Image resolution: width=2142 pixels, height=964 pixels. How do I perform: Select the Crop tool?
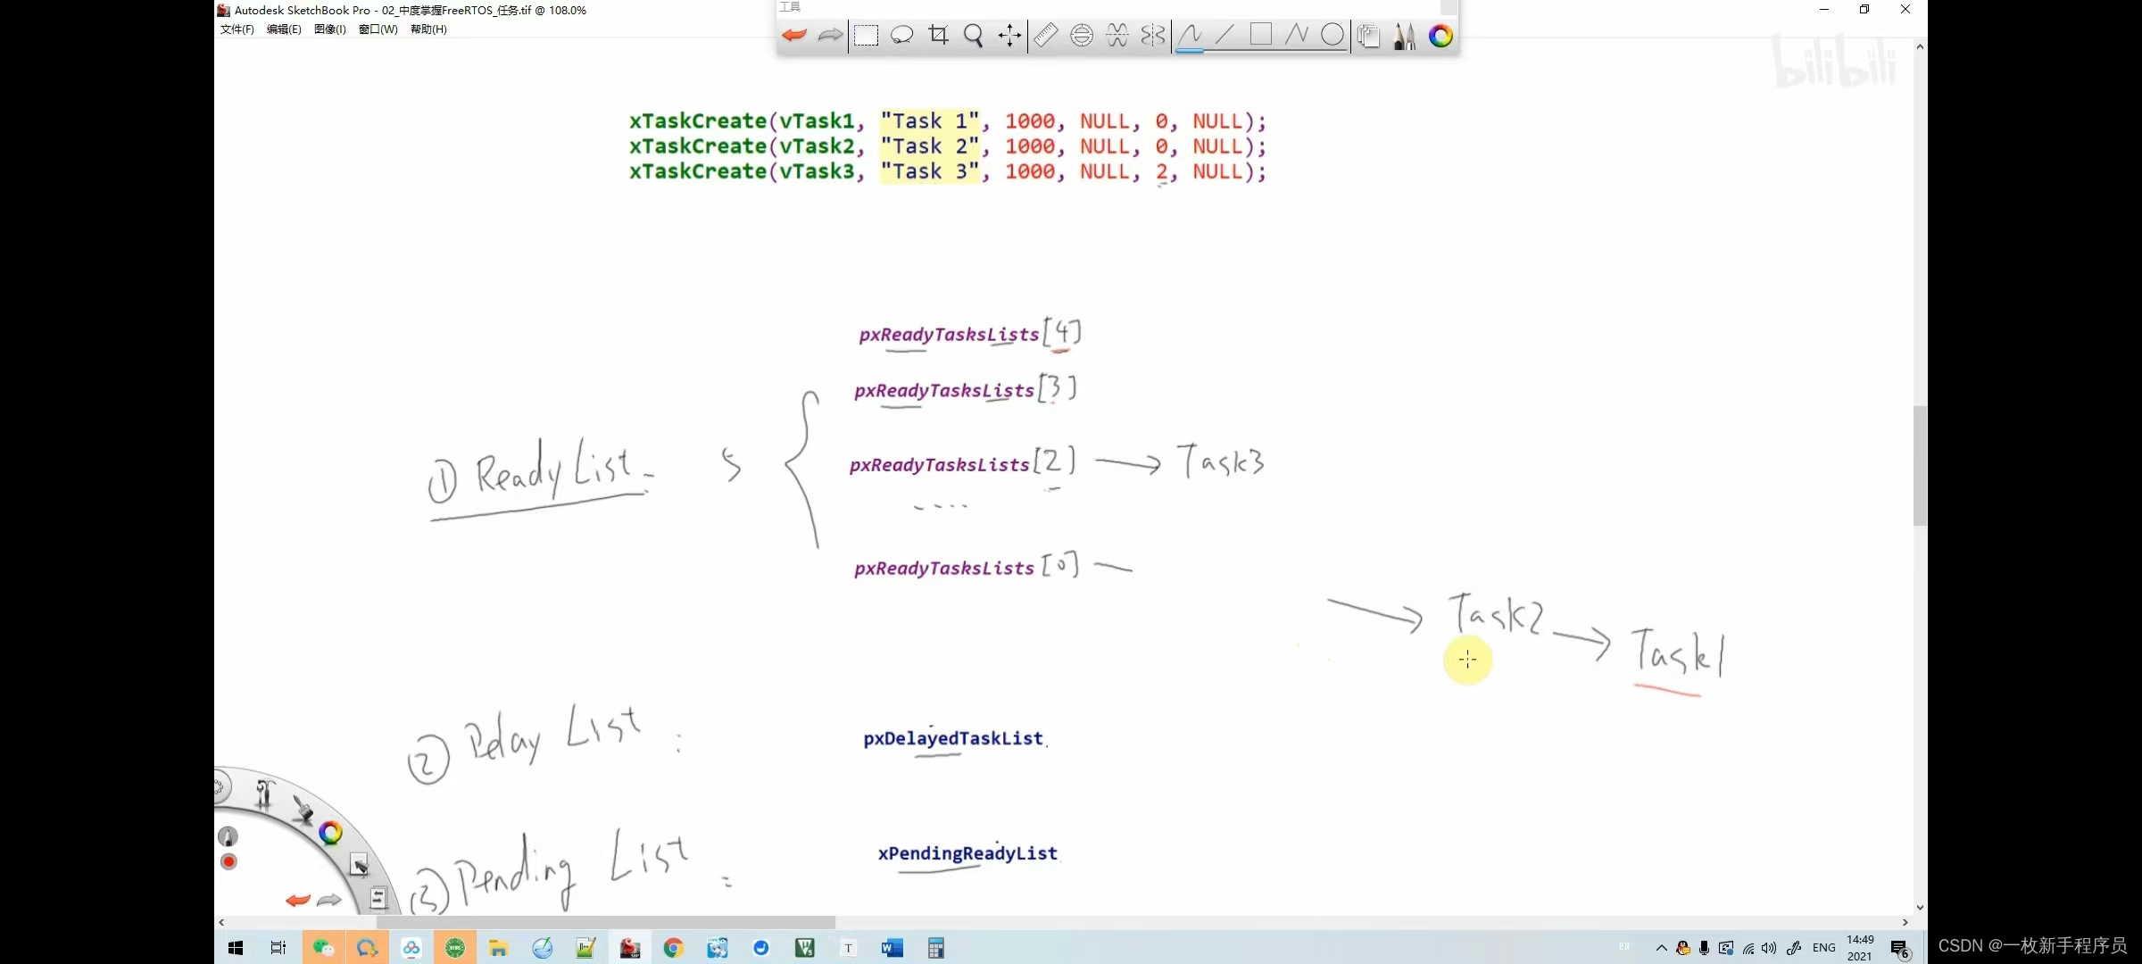[938, 36]
